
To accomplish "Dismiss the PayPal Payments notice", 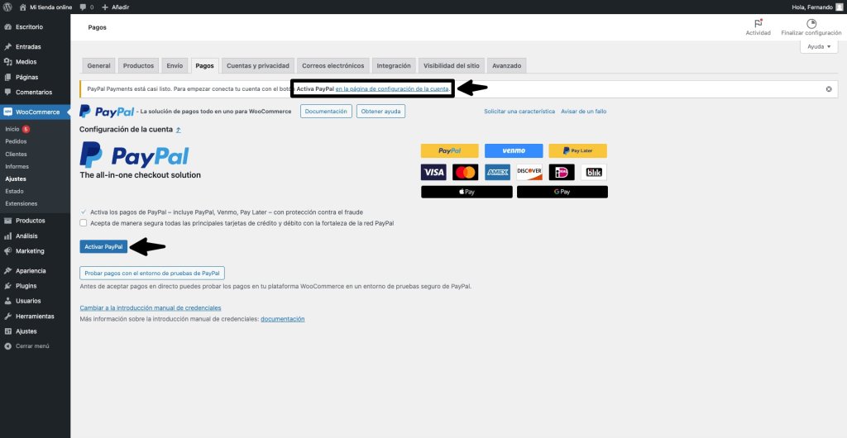I will (829, 89).
